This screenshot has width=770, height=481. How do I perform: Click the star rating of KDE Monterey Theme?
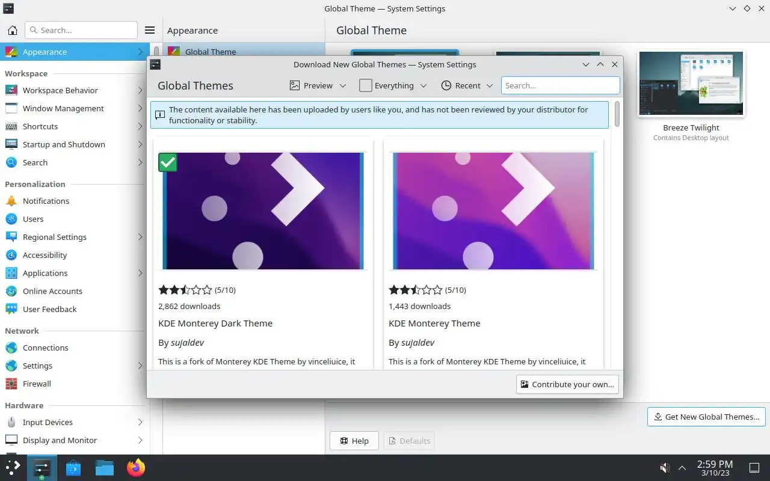coord(416,290)
